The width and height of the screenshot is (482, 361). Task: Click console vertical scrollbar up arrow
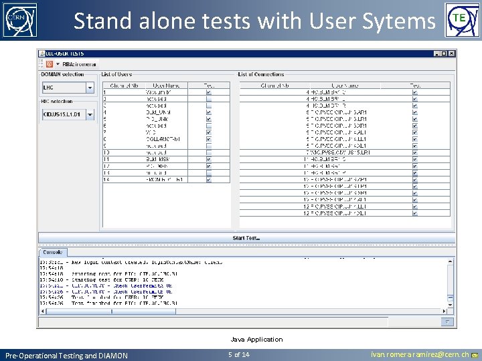[x=451, y=262]
